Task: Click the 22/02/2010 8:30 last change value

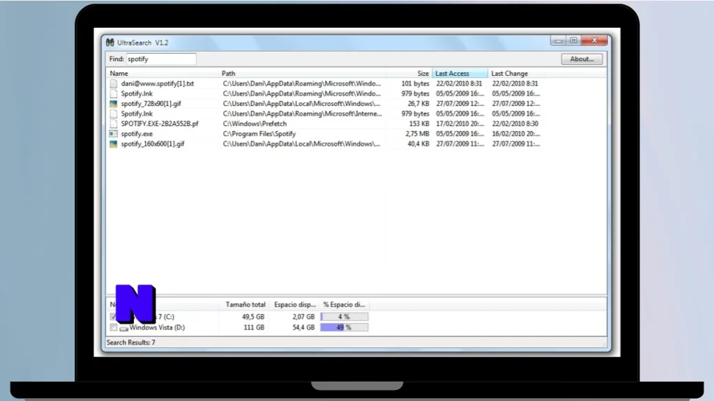Action: (x=515, y=124)
